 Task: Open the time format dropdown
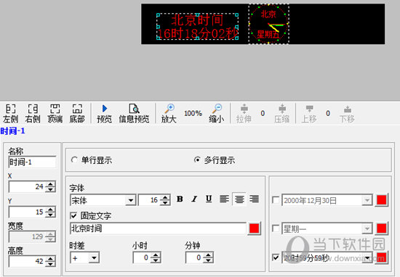pos(367,258)
